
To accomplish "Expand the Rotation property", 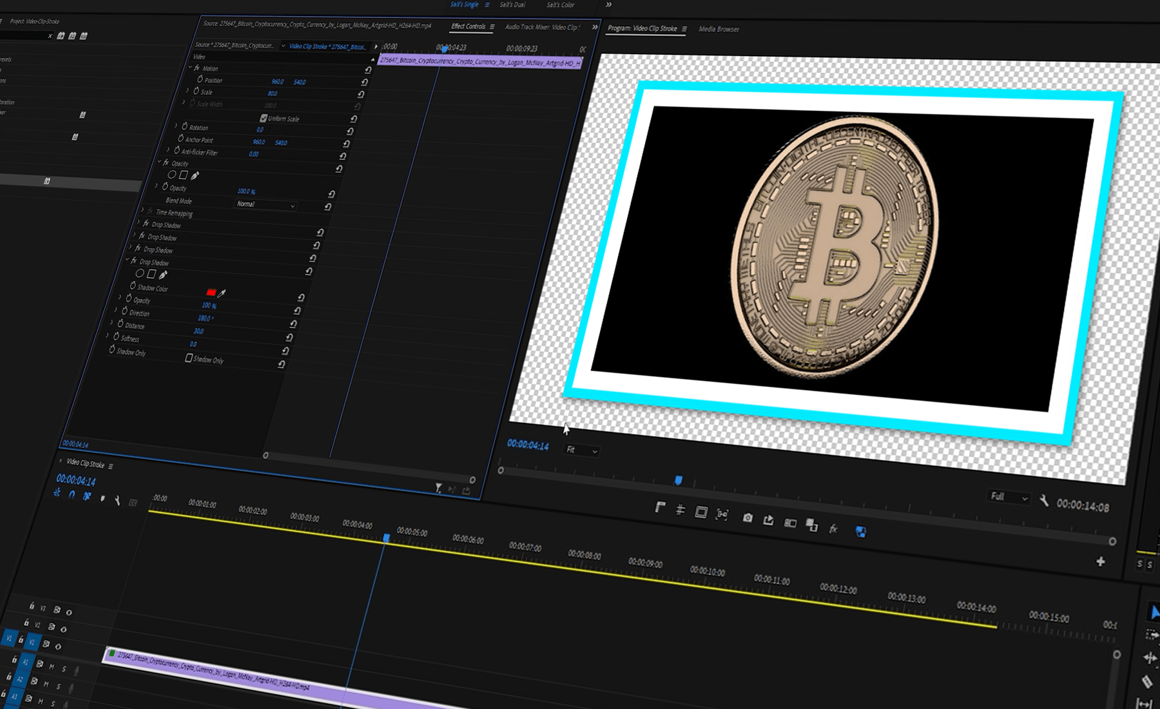I will [176, 126].
